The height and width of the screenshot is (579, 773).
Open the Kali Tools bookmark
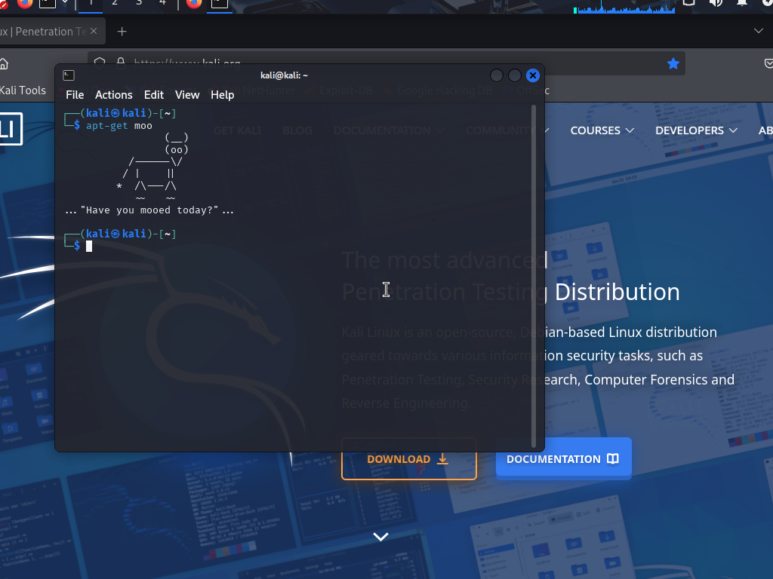pos(23,90)
